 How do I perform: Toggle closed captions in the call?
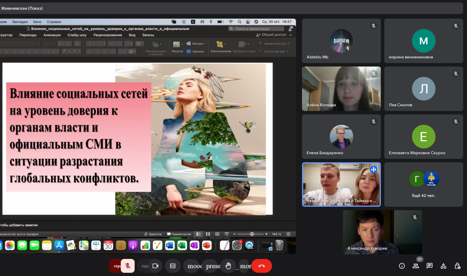pos(173,266)
